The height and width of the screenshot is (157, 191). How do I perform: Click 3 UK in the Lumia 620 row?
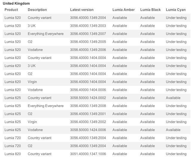(32, 66)
